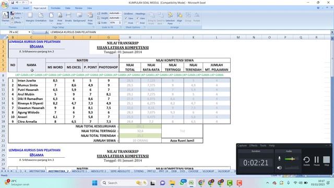Show hidden system tray icons
Image resolution: width=334 pixels, height=188 pixels.
pyautogui.click(x=268, y=183)
